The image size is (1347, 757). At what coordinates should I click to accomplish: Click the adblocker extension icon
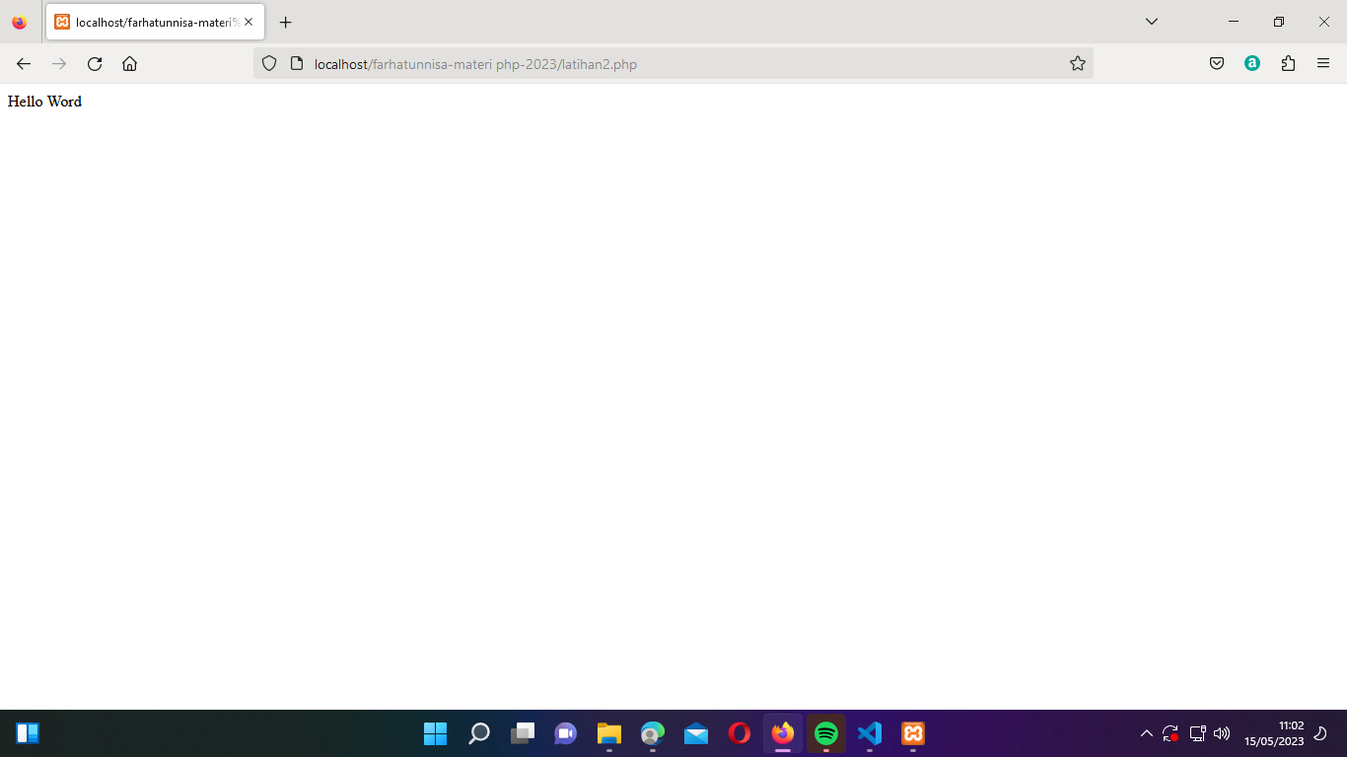click(1252, 63)
